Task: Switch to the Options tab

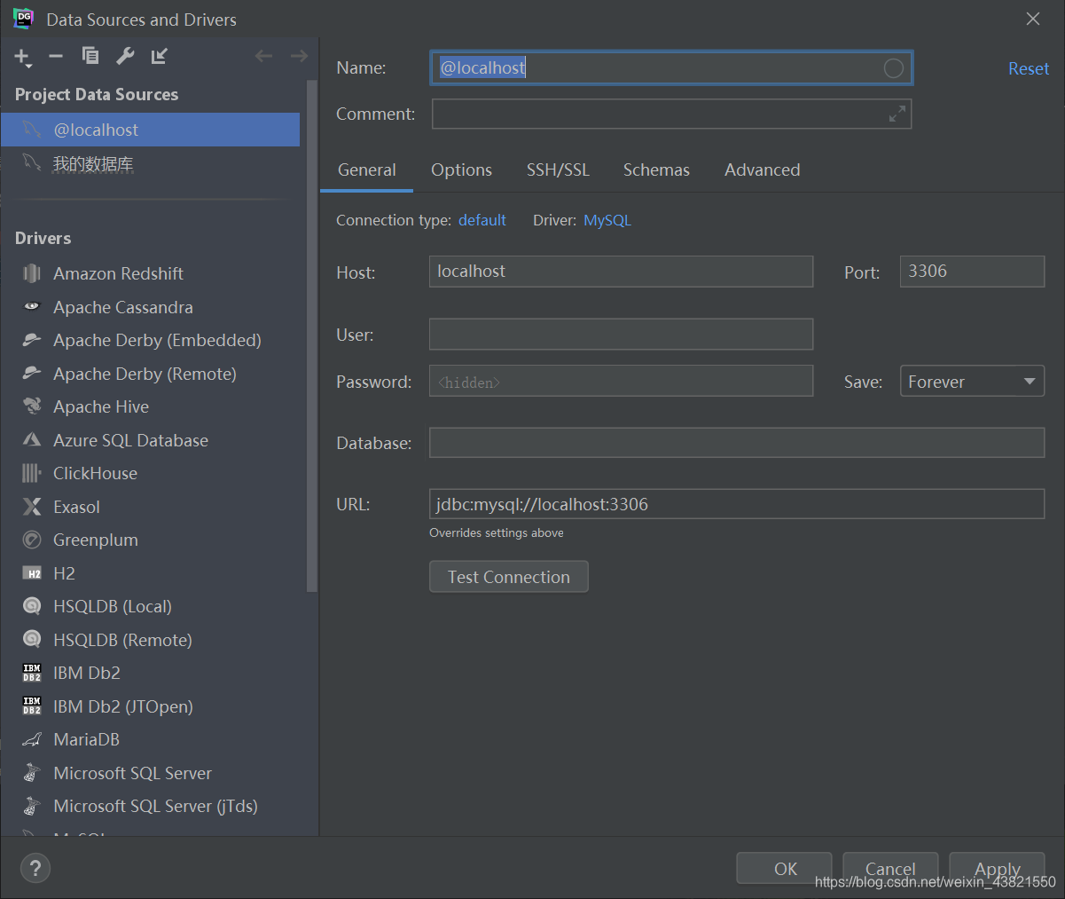Action: pos(461,170)
